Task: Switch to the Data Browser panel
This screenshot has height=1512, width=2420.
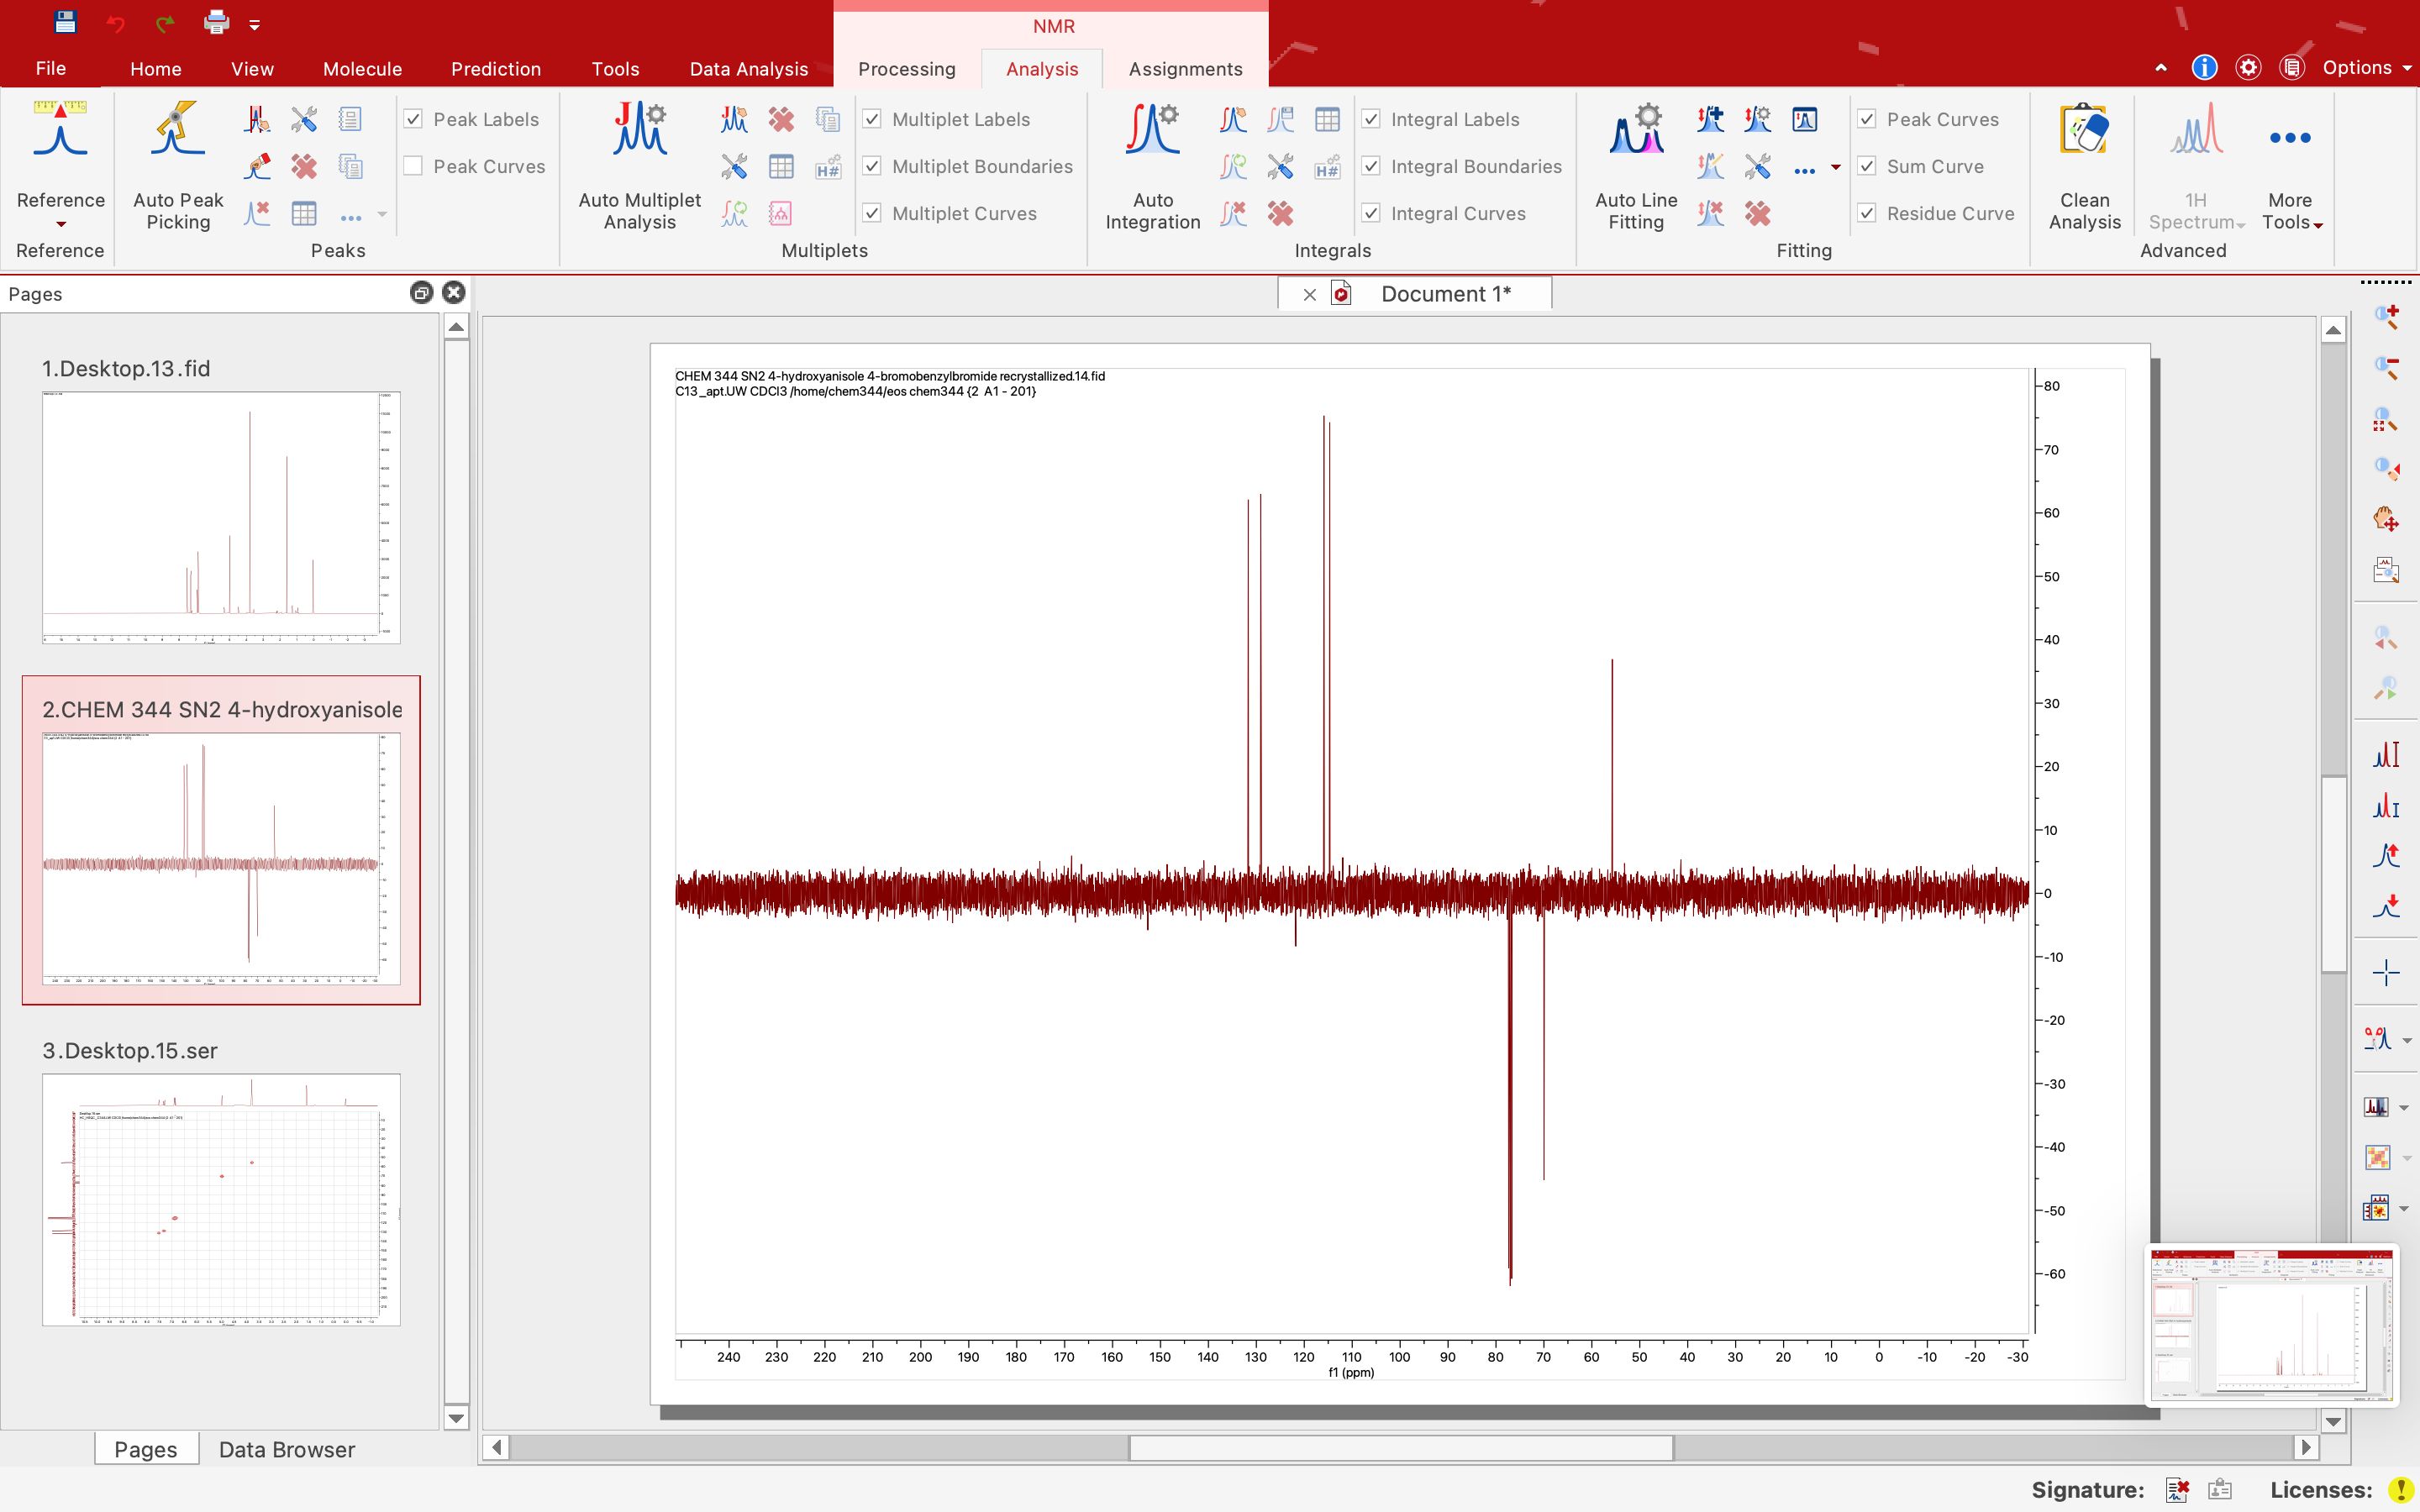Action: click(287, 1449)
